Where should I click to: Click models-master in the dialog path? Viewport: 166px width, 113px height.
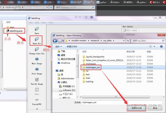pyautogui.click(x=79, y=41)
